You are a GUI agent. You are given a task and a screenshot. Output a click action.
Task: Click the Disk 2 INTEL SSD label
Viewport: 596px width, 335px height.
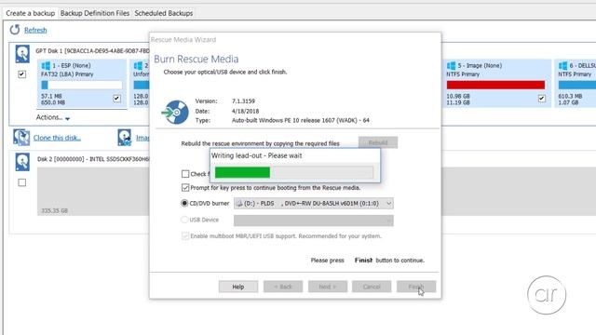(93, 159)
